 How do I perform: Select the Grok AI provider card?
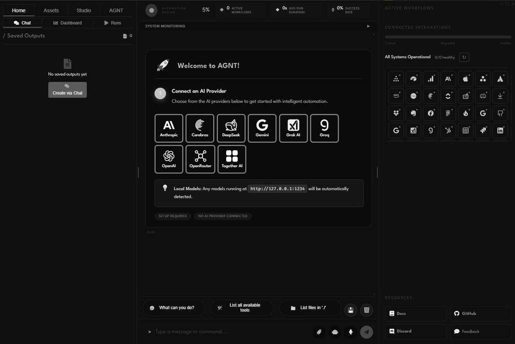coord(294,128)
